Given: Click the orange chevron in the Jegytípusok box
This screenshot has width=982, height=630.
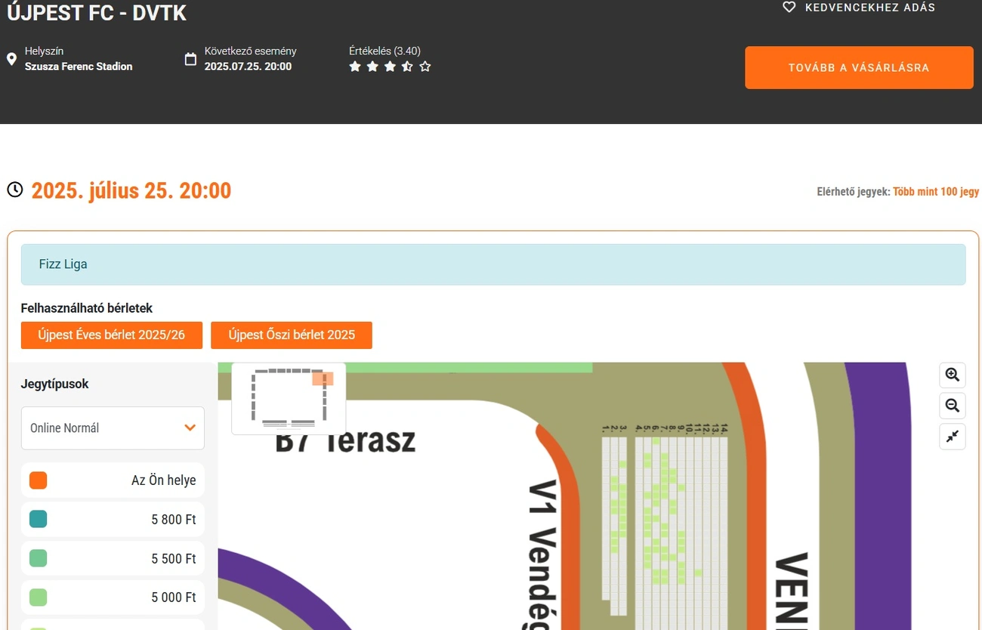Looking at the screenshot, I should pos(190,428).
